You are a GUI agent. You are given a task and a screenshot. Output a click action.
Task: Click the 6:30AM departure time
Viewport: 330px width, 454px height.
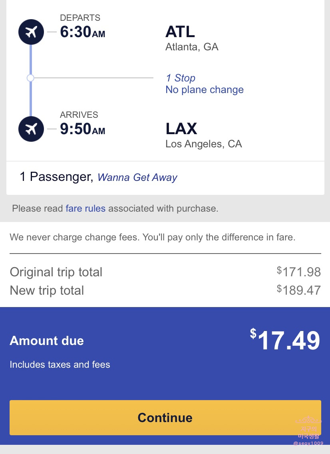tap(83, 32)
